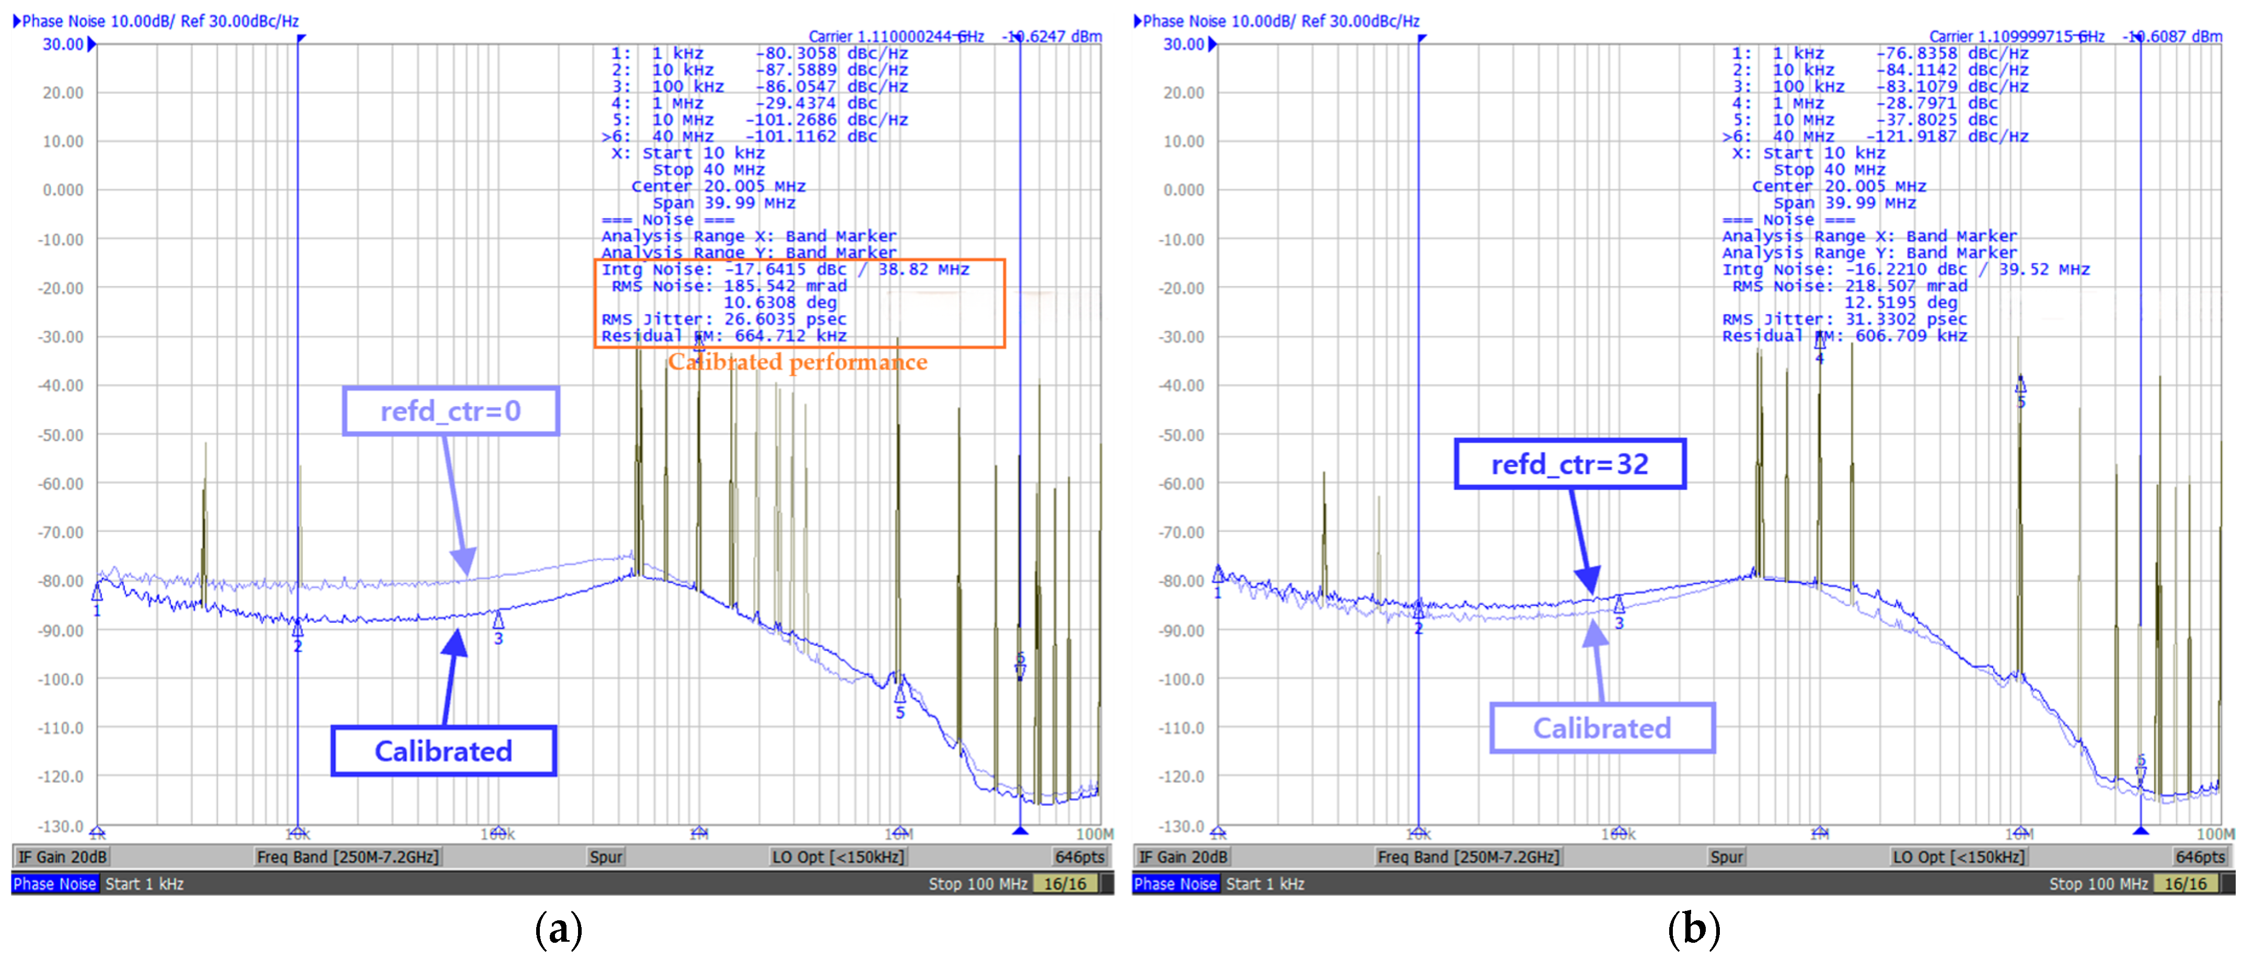2243x960 pixels.
Task: Toggle Spur indicator in right status bar
Action: [x=1726, y=857]
